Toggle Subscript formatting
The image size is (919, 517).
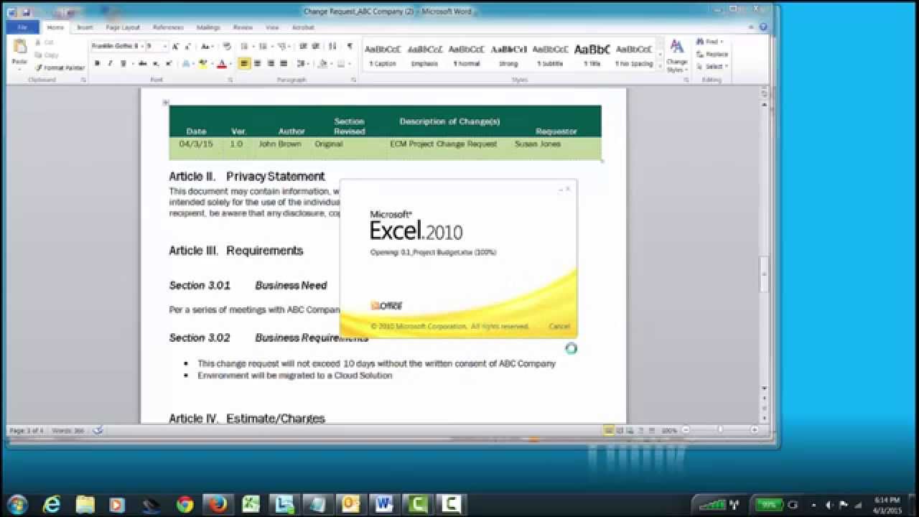[156, 64]
